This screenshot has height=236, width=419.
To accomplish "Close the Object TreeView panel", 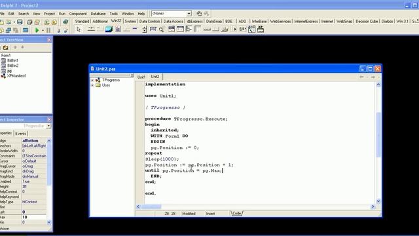I will tap(49, 39).
